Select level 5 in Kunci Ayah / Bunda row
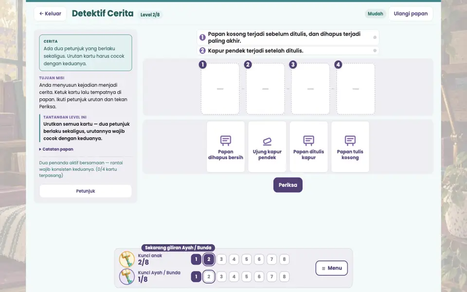The height and width of the screenshot is (292, 467). 246,276
